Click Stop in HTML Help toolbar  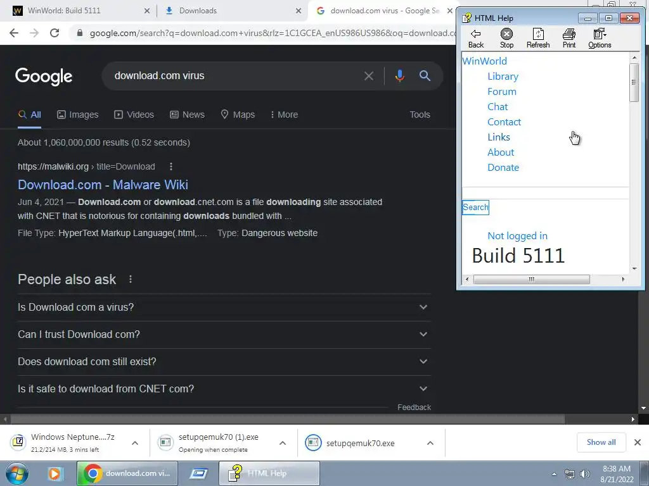pos(506,39)
